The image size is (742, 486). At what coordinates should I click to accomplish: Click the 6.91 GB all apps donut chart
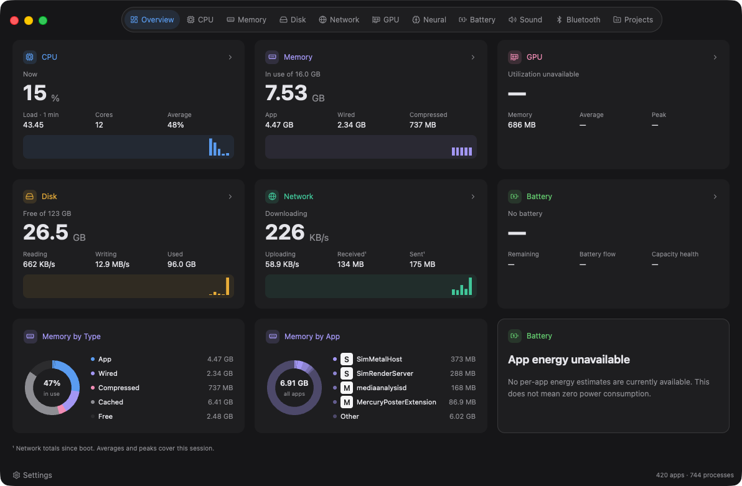click(294, 388)
